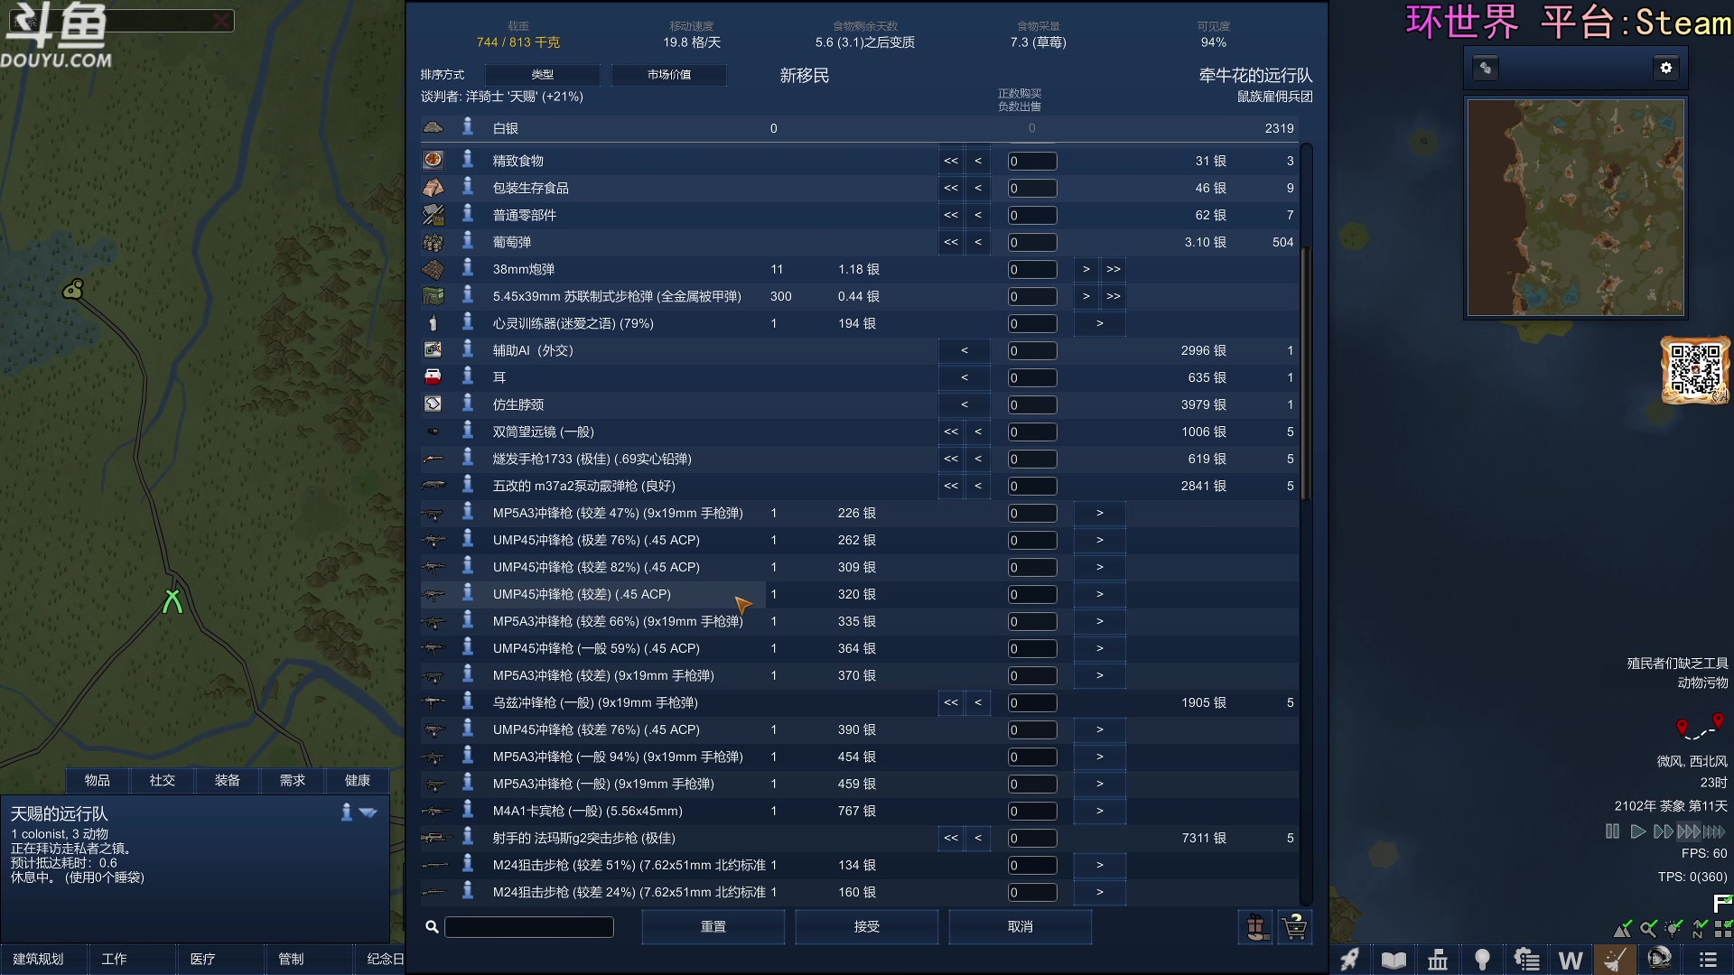The image size is (1734, 975).
Task: Expand the caravan panel dropdown arrow
Action: [x=368, y=812]
